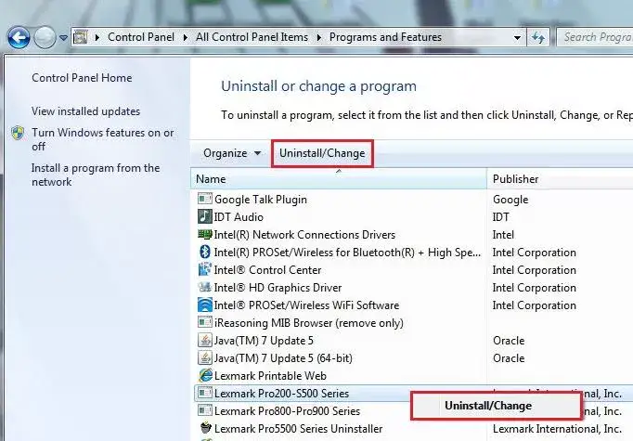Click the Google Talk Plugin icon

coord(205,199)
